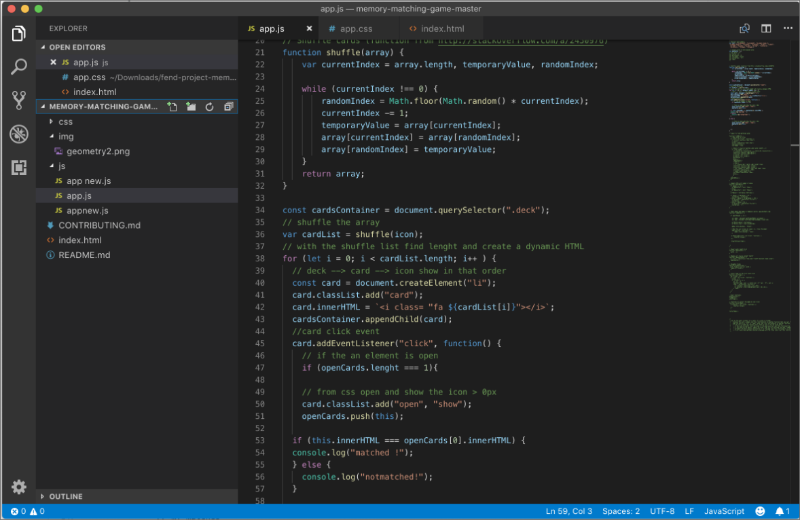Collapse the img folder
Viewport: 800px width, 520px height.
point(66,136)
